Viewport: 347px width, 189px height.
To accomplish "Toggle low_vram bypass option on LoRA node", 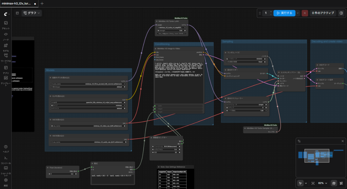I will coord(171,34).
